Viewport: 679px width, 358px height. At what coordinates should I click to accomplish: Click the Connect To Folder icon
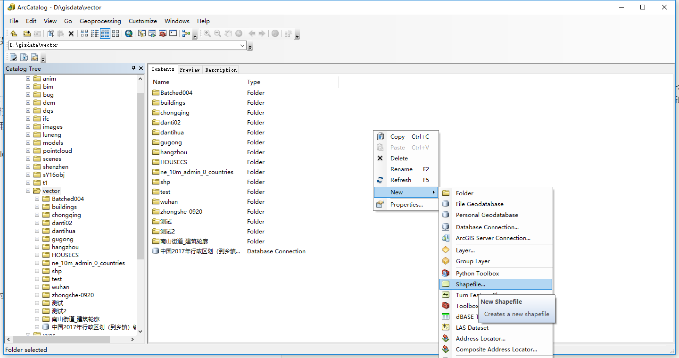[x=27, y=33]
